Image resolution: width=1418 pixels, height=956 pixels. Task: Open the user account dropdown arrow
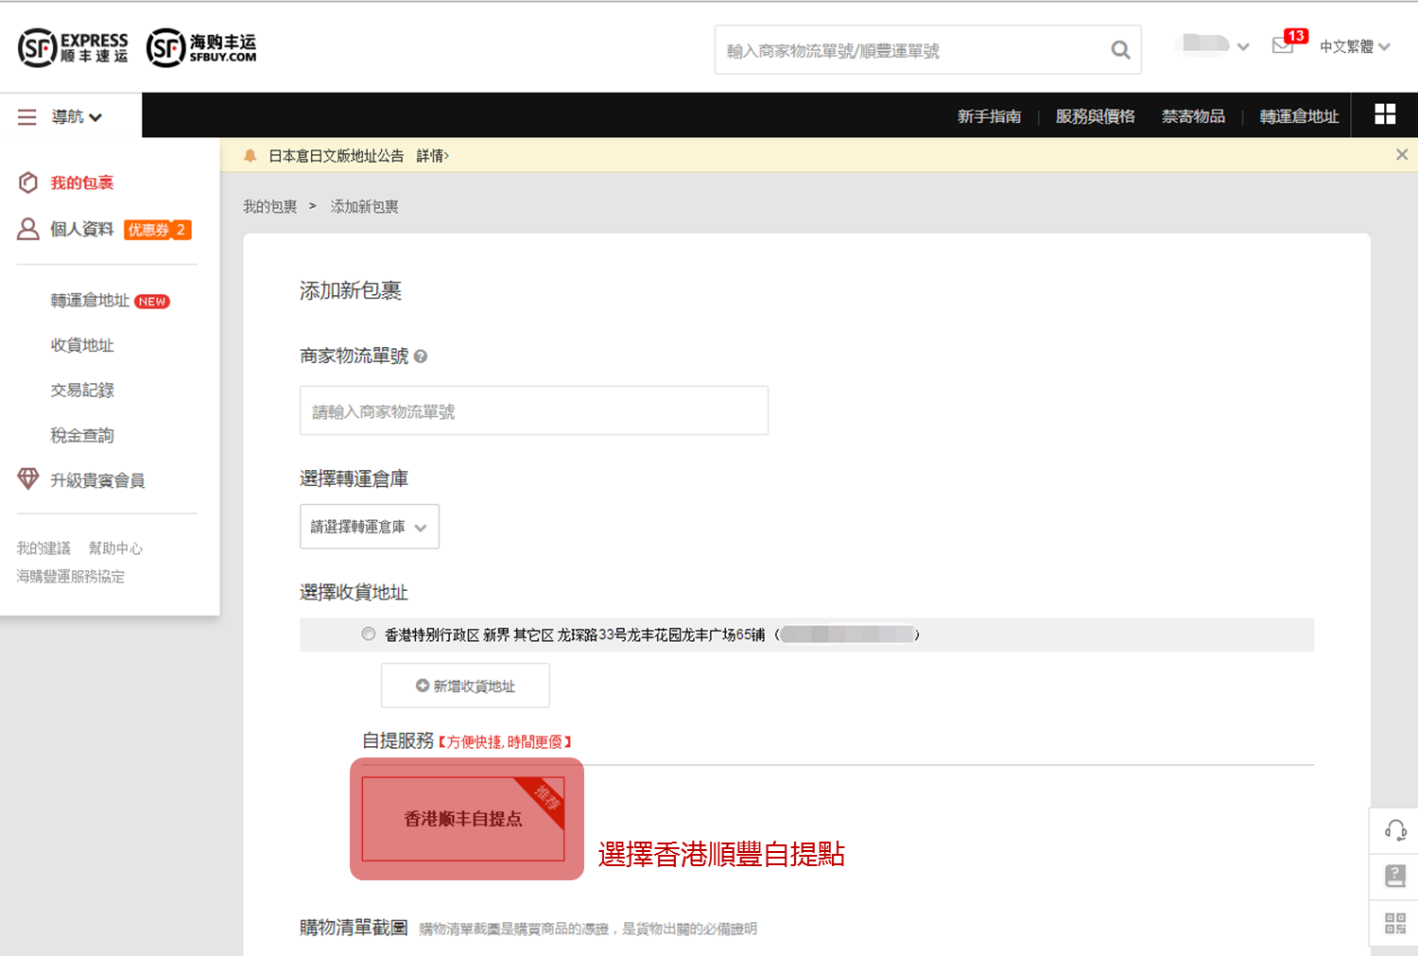tap(1243, 46)
